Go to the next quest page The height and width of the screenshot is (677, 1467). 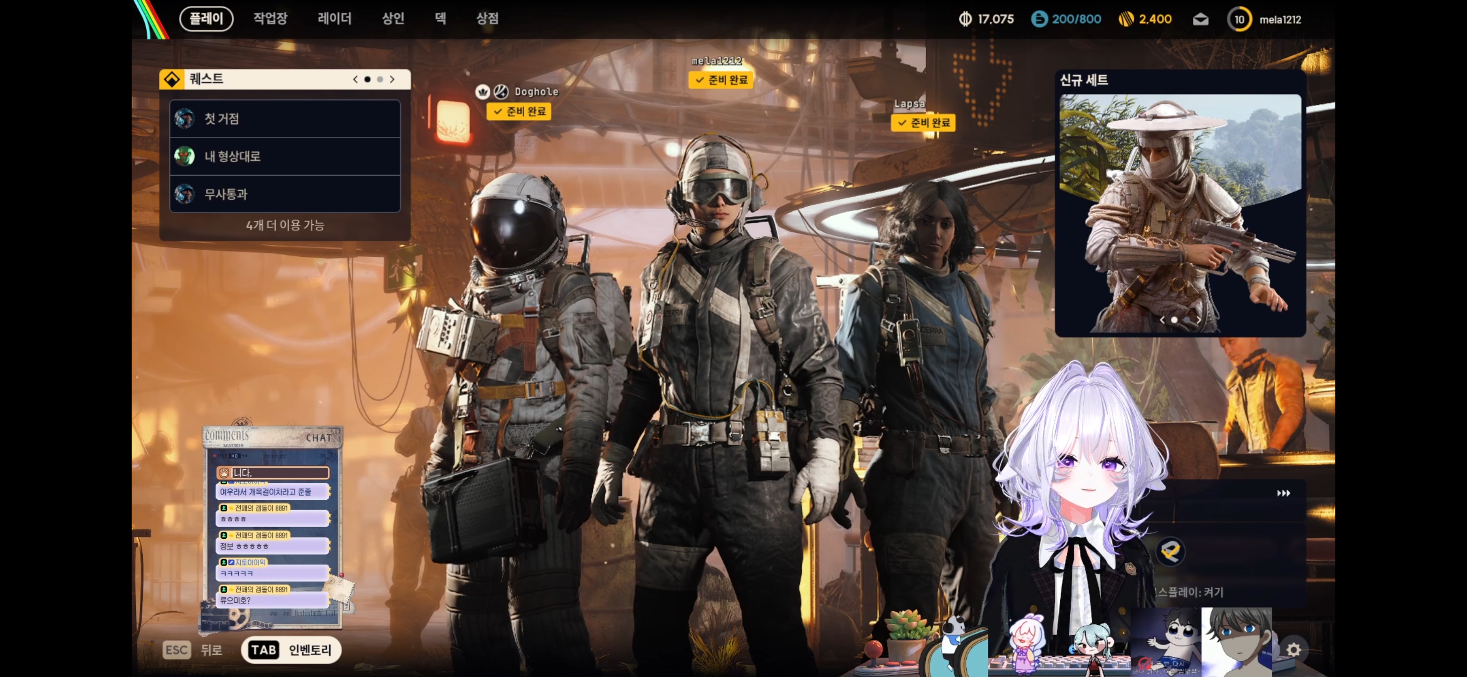tap(393, 79)
